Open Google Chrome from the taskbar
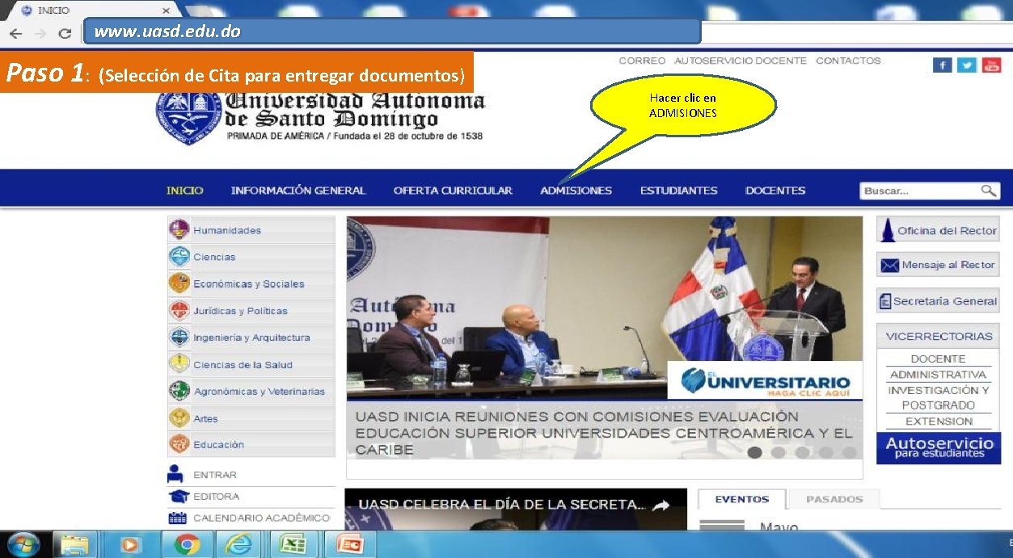Image resolution: width=1013 pixels, height=558 pixels. (187, 545)
